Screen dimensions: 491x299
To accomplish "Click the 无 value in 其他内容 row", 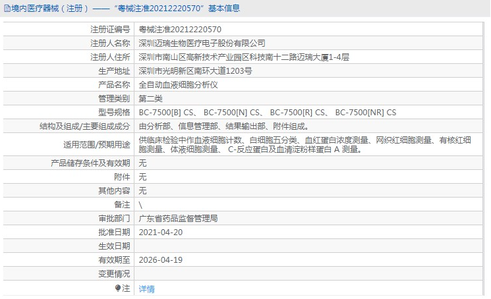I will click(142, 191).
